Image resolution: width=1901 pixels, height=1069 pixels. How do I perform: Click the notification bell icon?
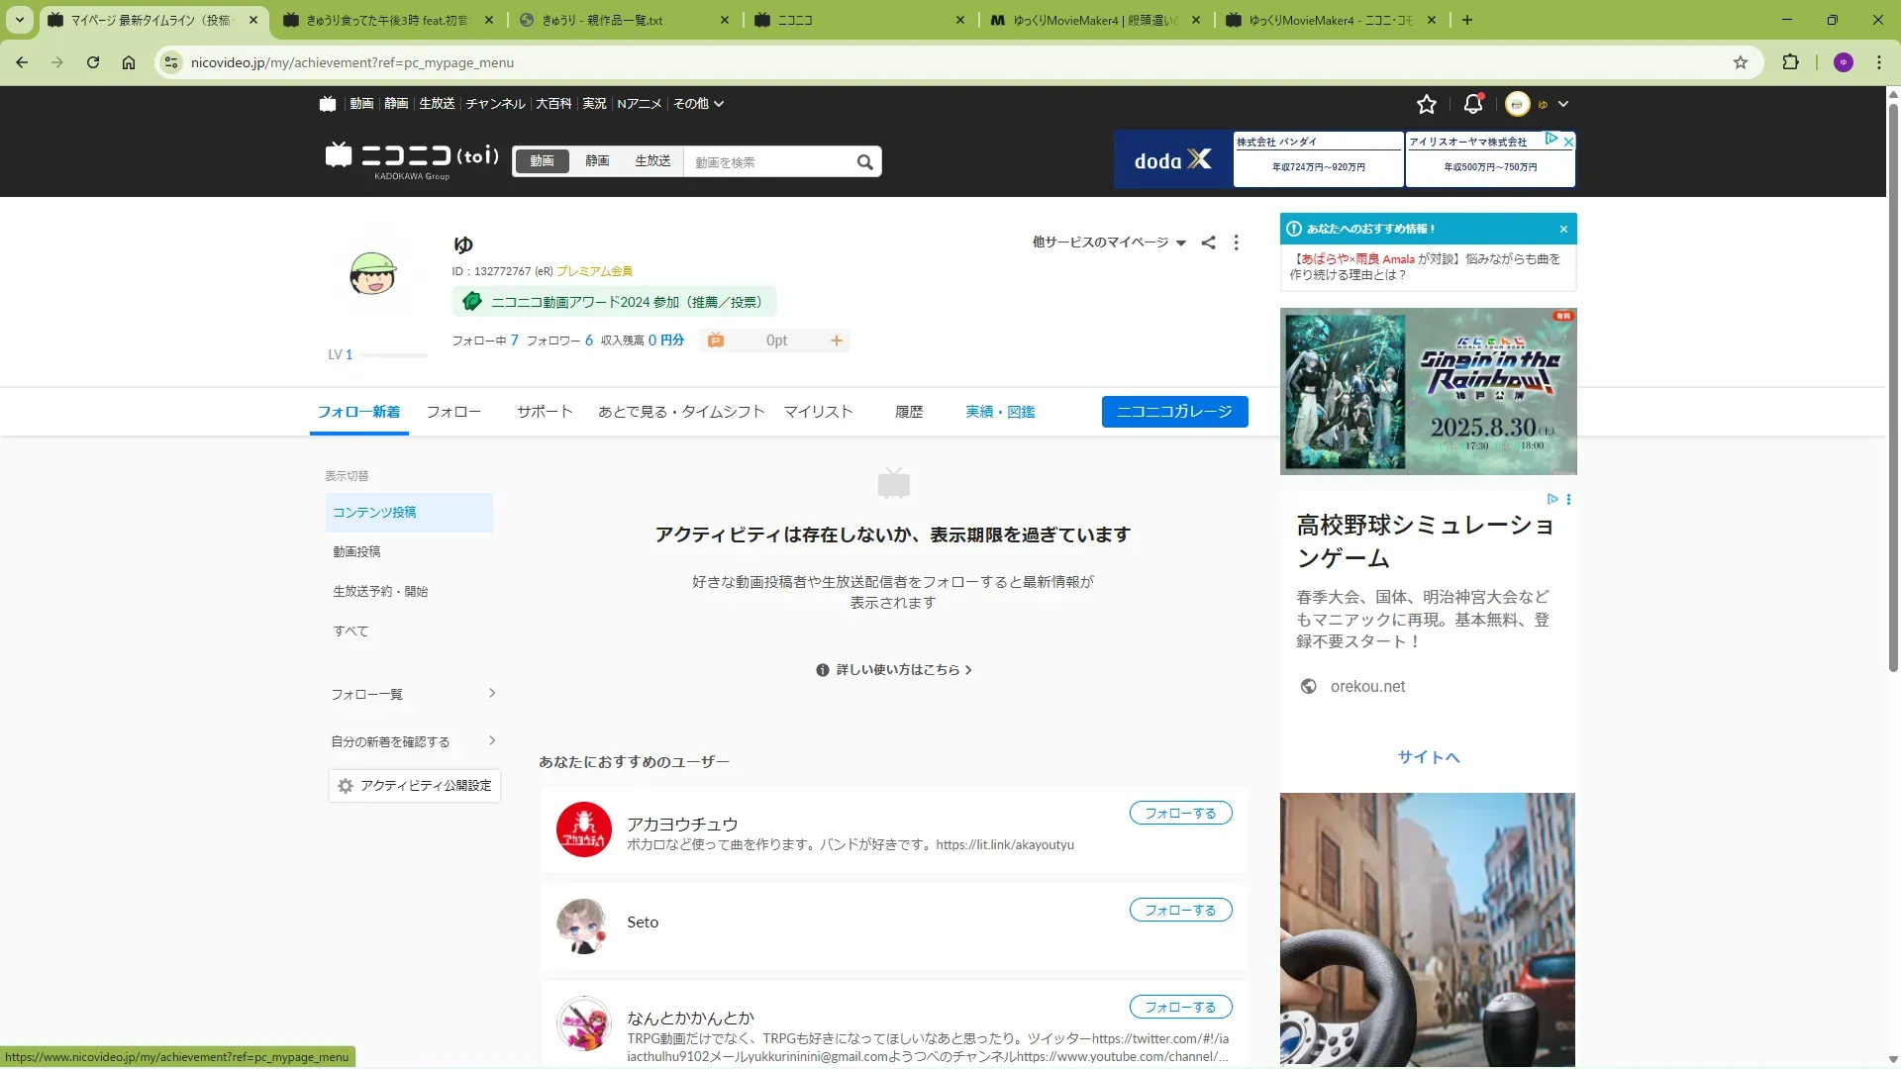coord(1472,104)
